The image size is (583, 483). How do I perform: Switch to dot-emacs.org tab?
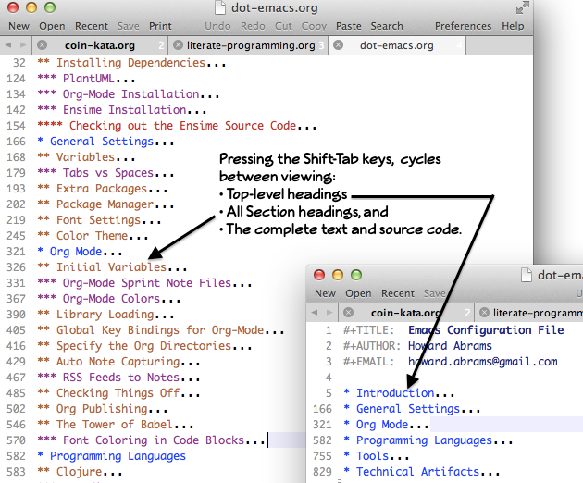397,45
